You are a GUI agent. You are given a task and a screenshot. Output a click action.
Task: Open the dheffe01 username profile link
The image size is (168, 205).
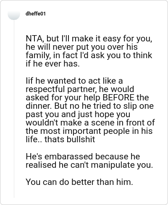click(x=36, y=14)
